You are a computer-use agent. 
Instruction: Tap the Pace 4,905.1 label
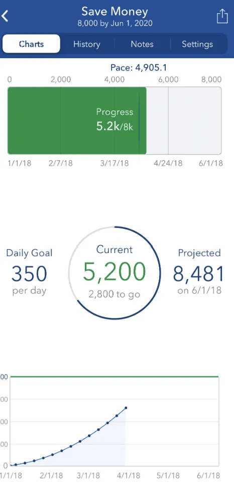click(x=139, y=68)
